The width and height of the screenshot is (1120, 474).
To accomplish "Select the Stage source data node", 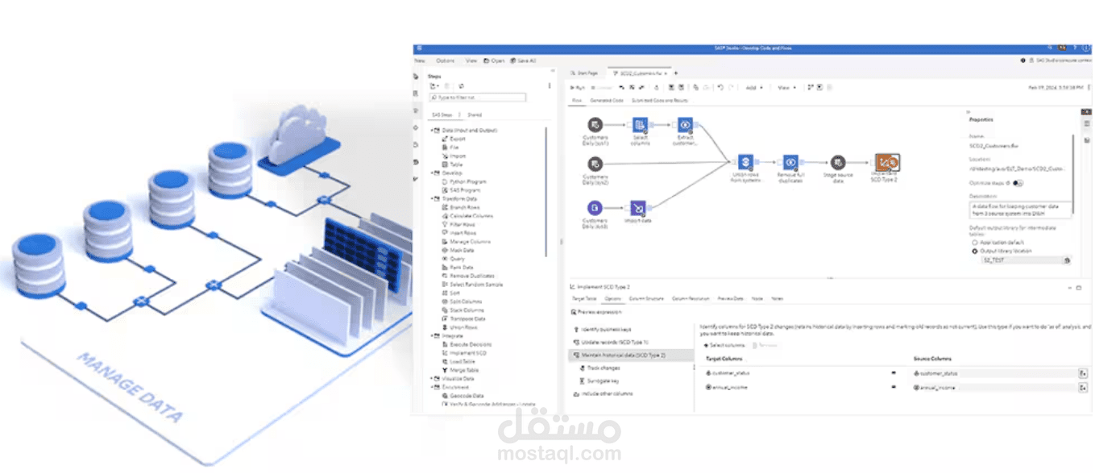I will click(x=838, y=162).
